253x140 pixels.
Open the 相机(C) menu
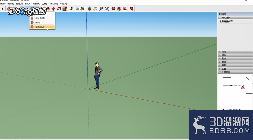[x=28, y=4]
